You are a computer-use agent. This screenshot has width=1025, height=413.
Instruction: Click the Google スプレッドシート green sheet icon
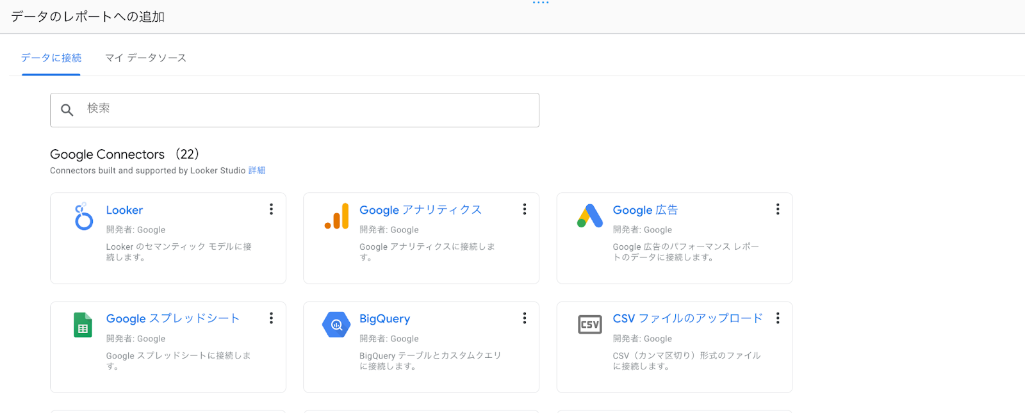(83, 325)
